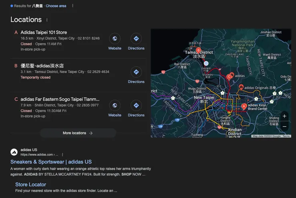This screenshot has height=198, width=296.
Task: Open Sneakers & Sportswear adidas US result
Action: [51, 162]
